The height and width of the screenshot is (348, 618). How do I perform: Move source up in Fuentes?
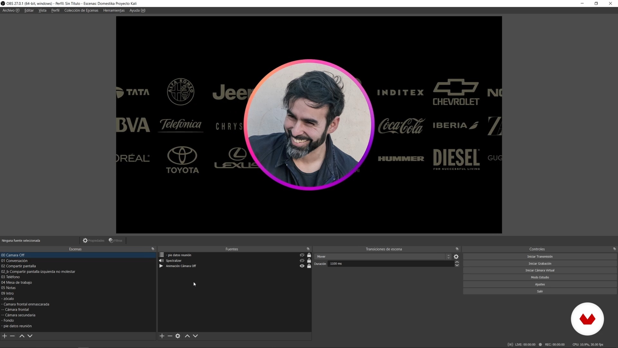coord(187,336)
